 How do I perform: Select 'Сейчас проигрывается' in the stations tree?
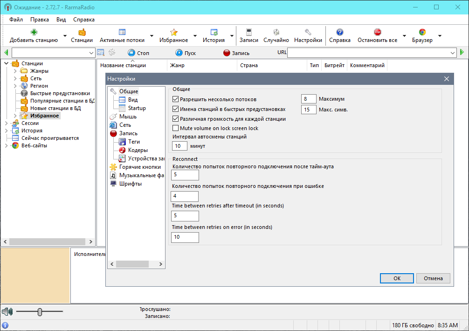(50, 138)
